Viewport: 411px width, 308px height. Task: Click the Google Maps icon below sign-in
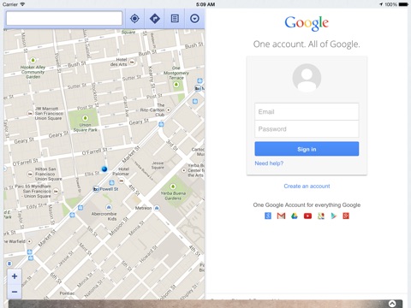[321, 216]
